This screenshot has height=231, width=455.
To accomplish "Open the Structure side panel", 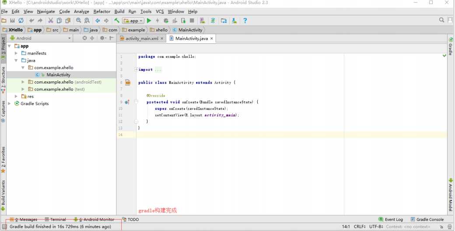I will (3, 80).
